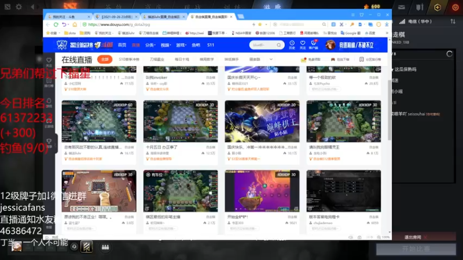The width and height of the screenshot is (463, 260).
Task: Open the dota bookmark folder
Action: 70,33
